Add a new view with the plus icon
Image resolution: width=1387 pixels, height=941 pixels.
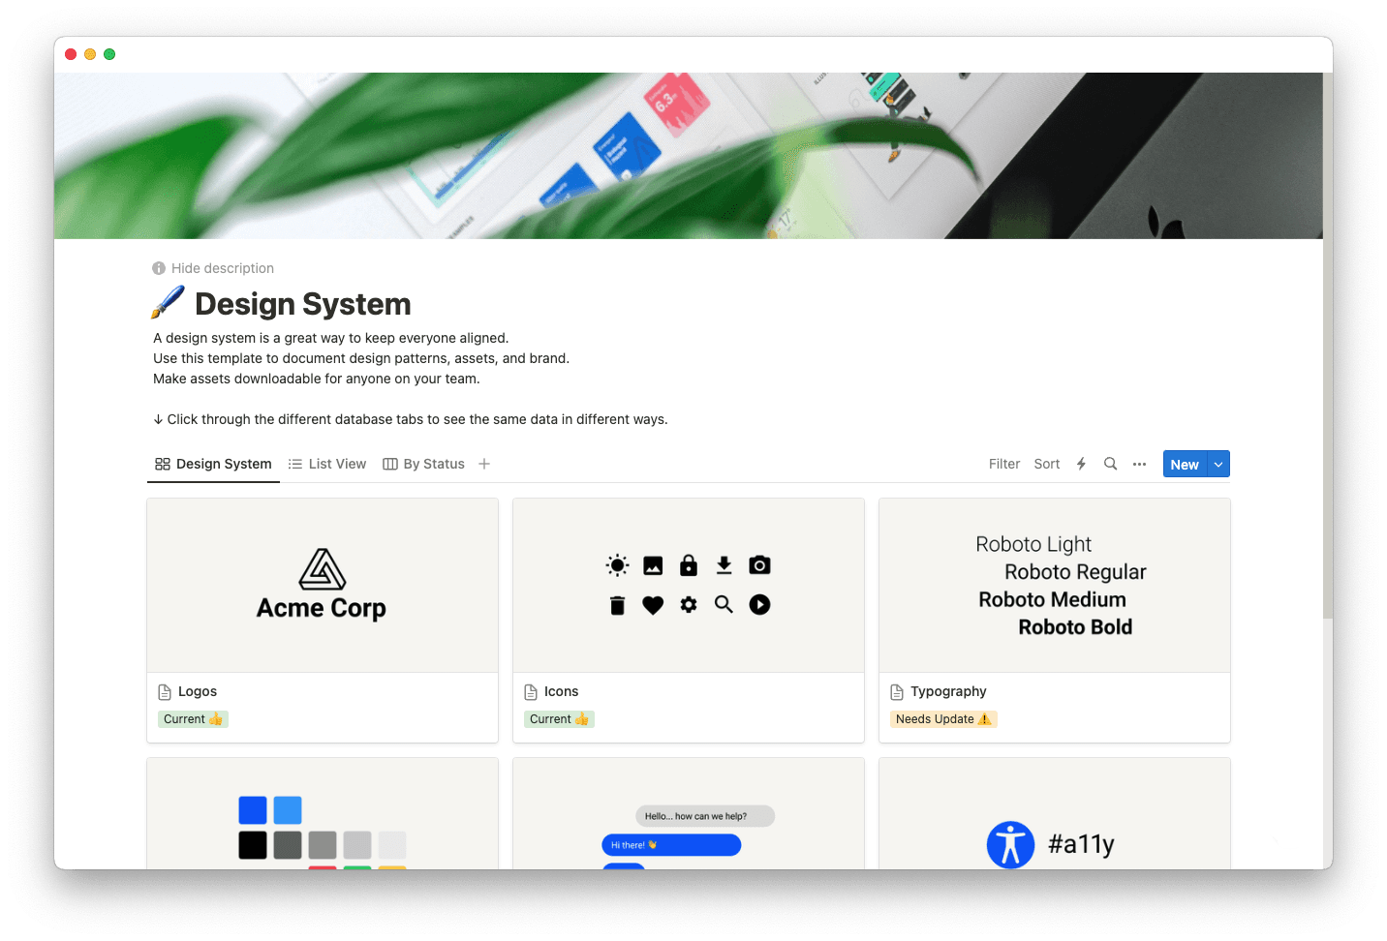tap(484, 464)
